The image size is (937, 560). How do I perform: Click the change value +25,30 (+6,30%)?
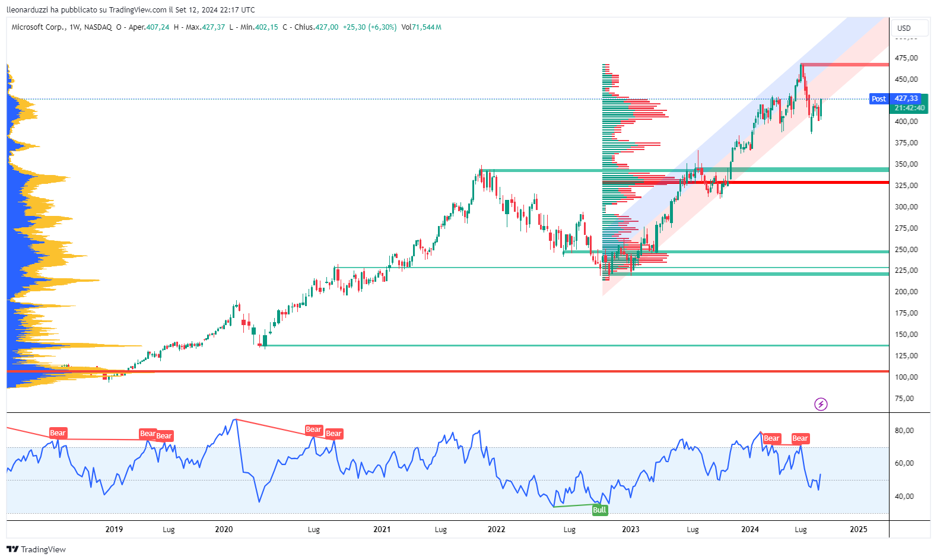370,27
